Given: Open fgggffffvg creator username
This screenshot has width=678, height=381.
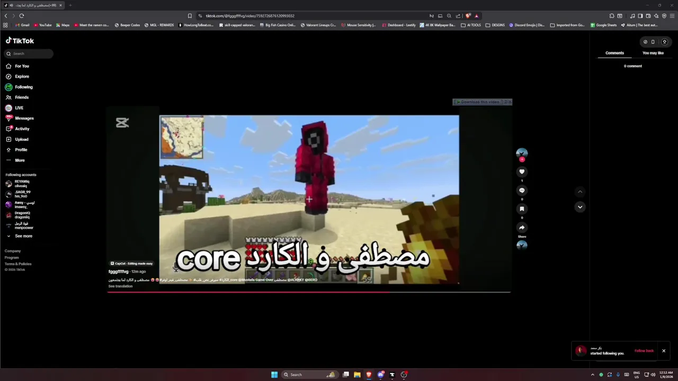Looking at the screenshot, I should pyautogui.click(x=119, y=271).
